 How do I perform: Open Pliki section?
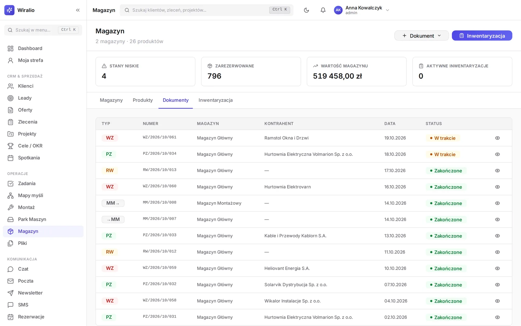click(43, 243)
